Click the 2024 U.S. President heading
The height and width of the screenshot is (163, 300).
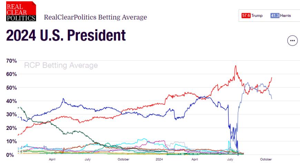[x=66, y=35]
